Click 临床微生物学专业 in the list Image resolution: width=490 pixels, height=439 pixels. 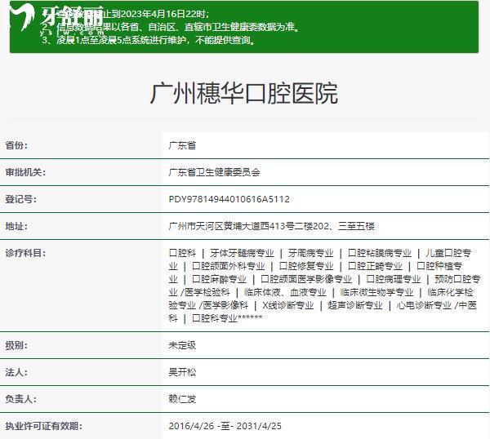pos(376,292)
